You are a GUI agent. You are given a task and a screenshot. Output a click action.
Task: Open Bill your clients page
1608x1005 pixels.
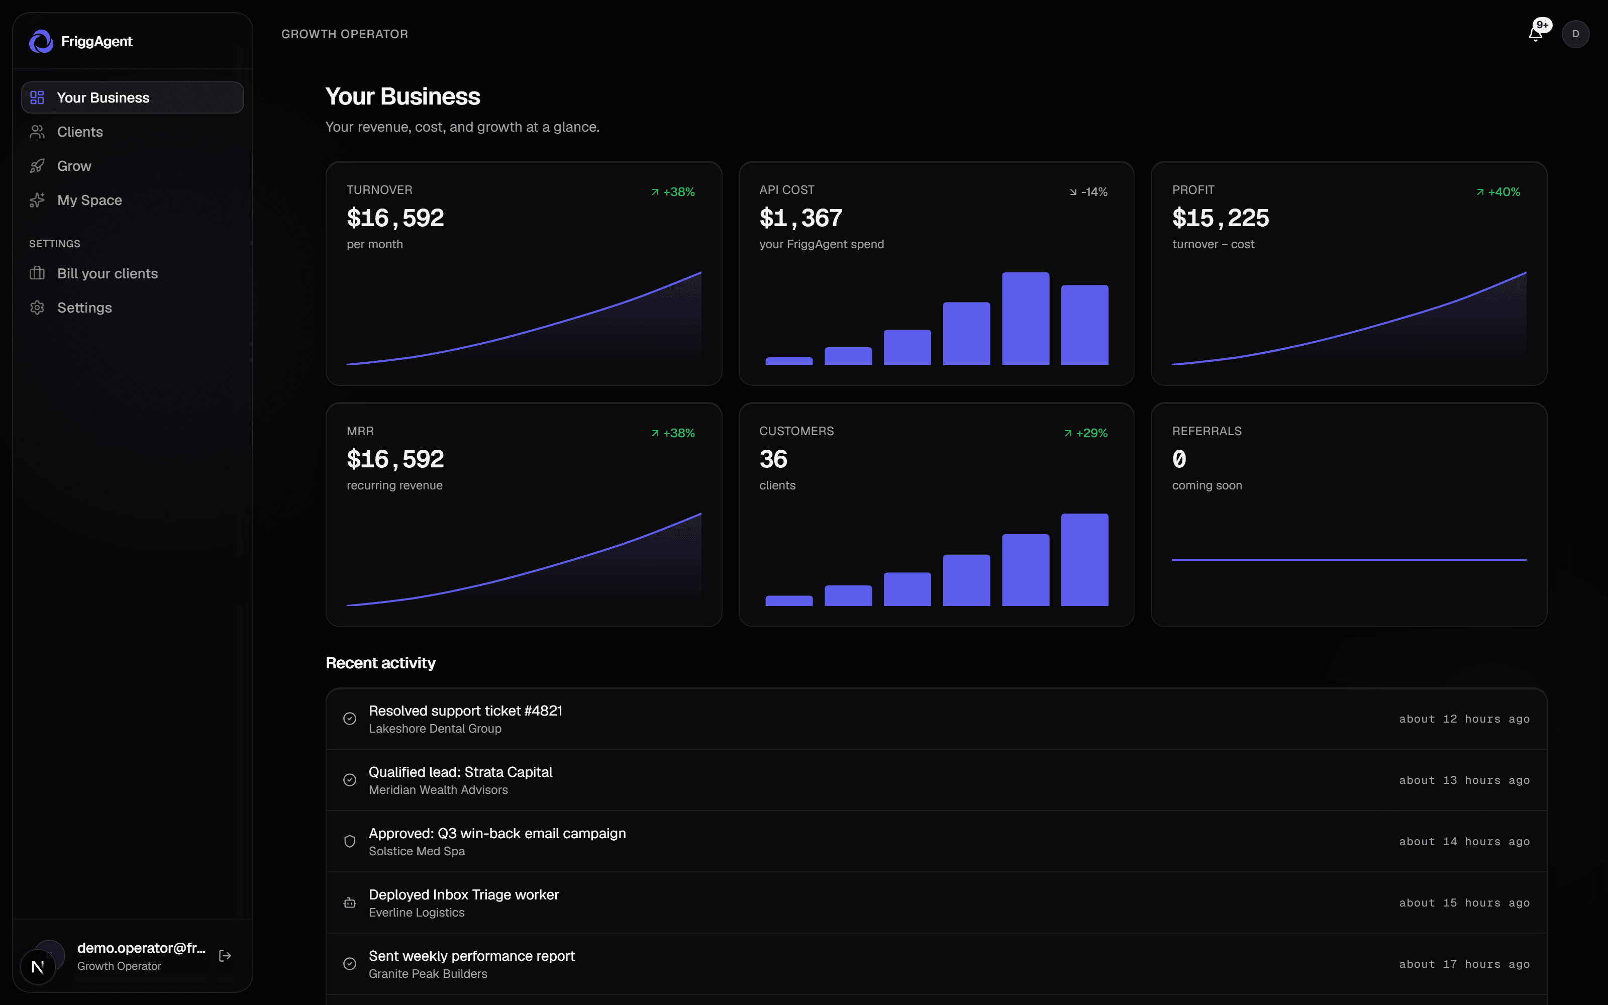(x=133, y=273)
